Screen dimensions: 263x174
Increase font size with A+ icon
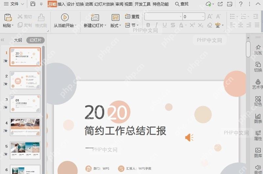click(210, 17)
